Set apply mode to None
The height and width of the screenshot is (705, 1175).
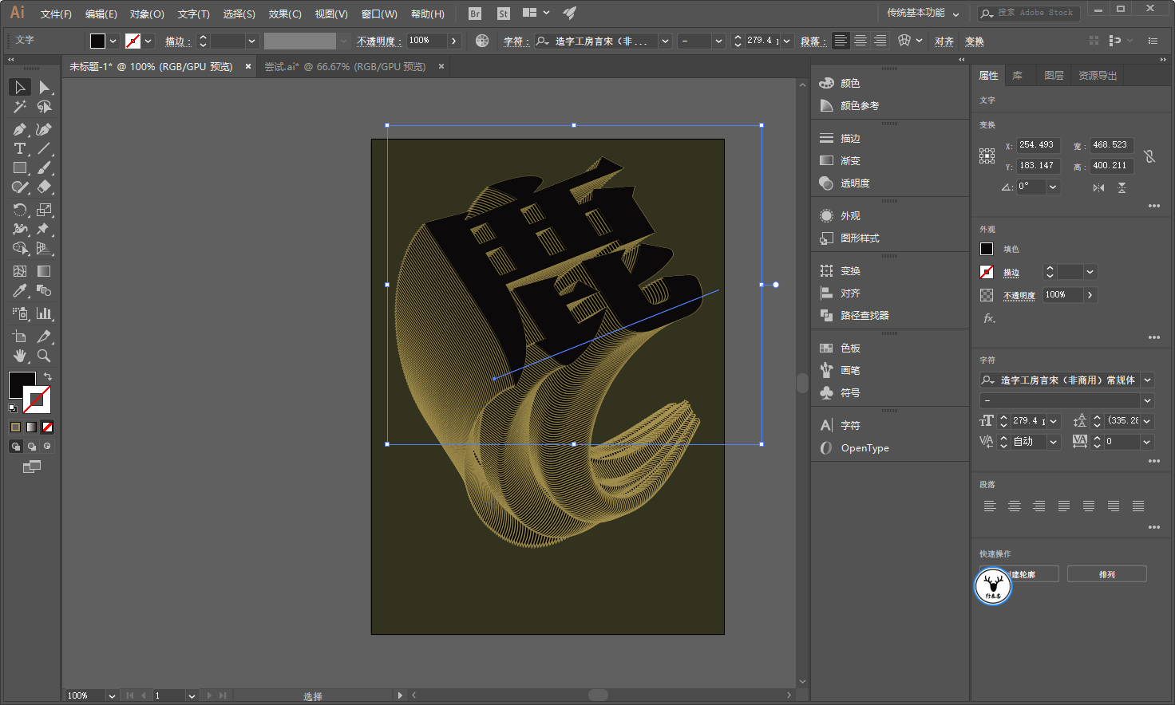pyautogui.click(x=47, y=427)
